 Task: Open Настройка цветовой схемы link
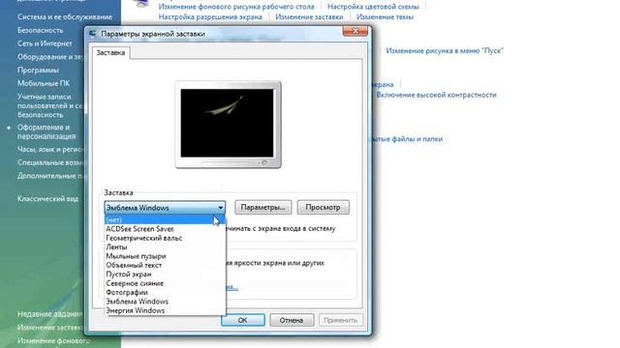coord(373,7)
